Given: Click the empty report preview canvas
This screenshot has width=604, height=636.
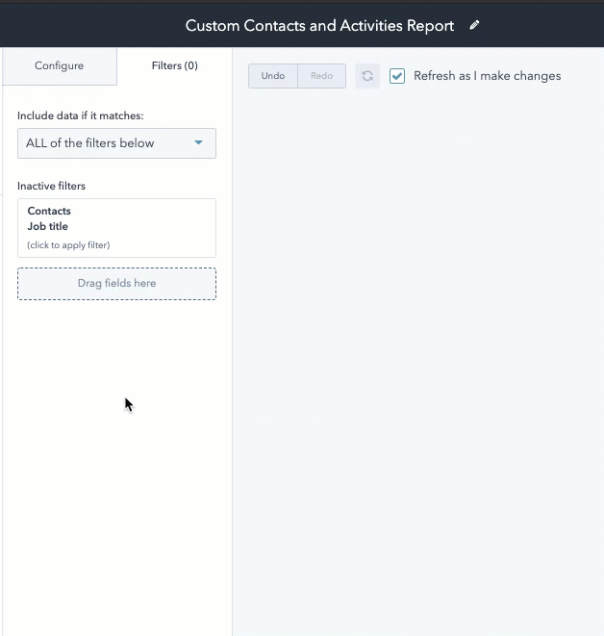Looking at the screenshot, I should pyautogui.click(x=418, y=356).
